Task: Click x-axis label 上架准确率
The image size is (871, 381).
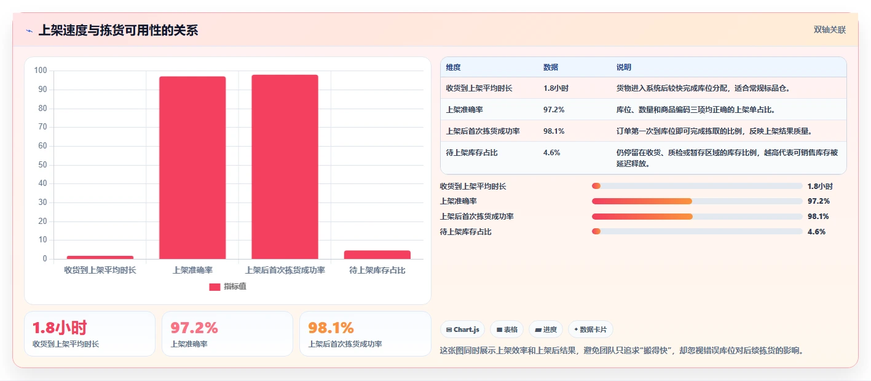Action: tap(192, 270)
